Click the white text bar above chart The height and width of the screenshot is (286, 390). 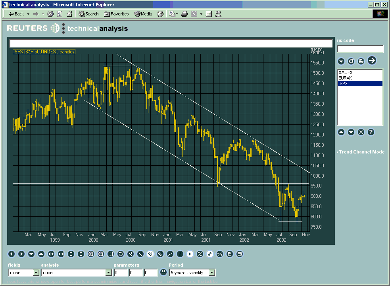[171, 44]
